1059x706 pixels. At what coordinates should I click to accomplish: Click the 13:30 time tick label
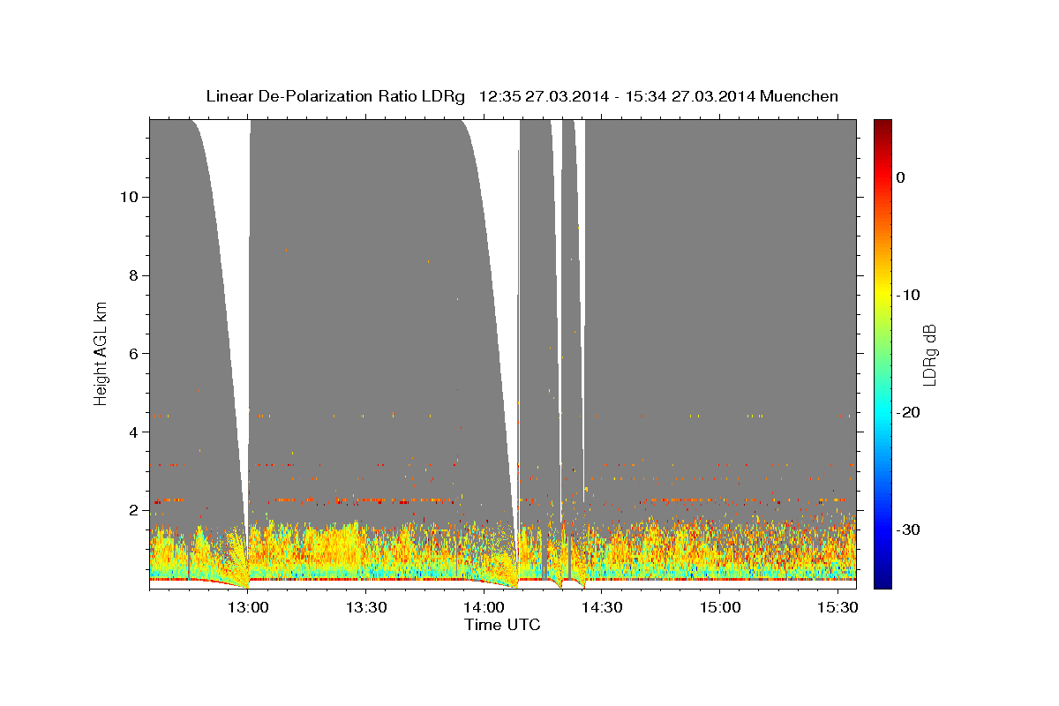(366, 607)
